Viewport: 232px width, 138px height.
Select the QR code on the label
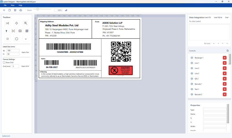coord(121,52)
